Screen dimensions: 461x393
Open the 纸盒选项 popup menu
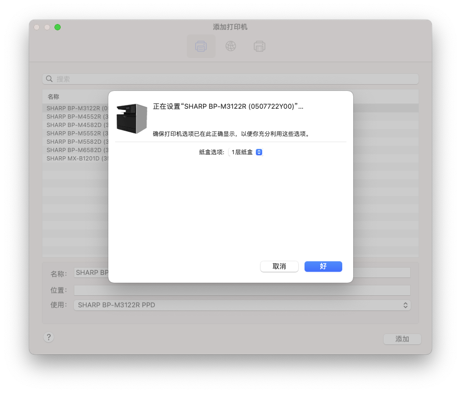click(x=245, y=152)
